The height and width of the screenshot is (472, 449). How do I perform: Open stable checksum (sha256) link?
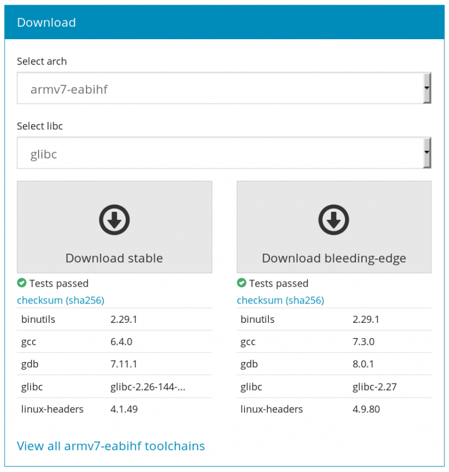coord(60,300)
